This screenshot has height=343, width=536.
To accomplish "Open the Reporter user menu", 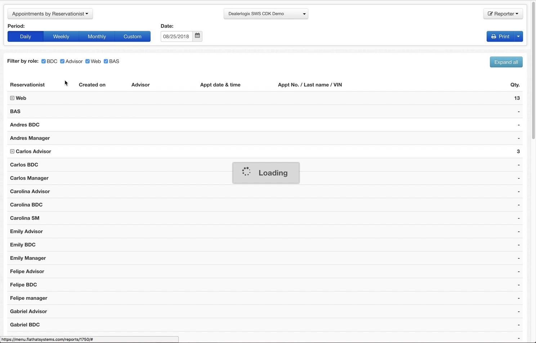I will pos(503,14).
